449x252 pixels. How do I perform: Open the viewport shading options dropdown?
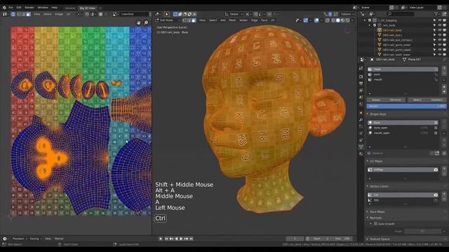pyautogui.click(x=352, y=20)
